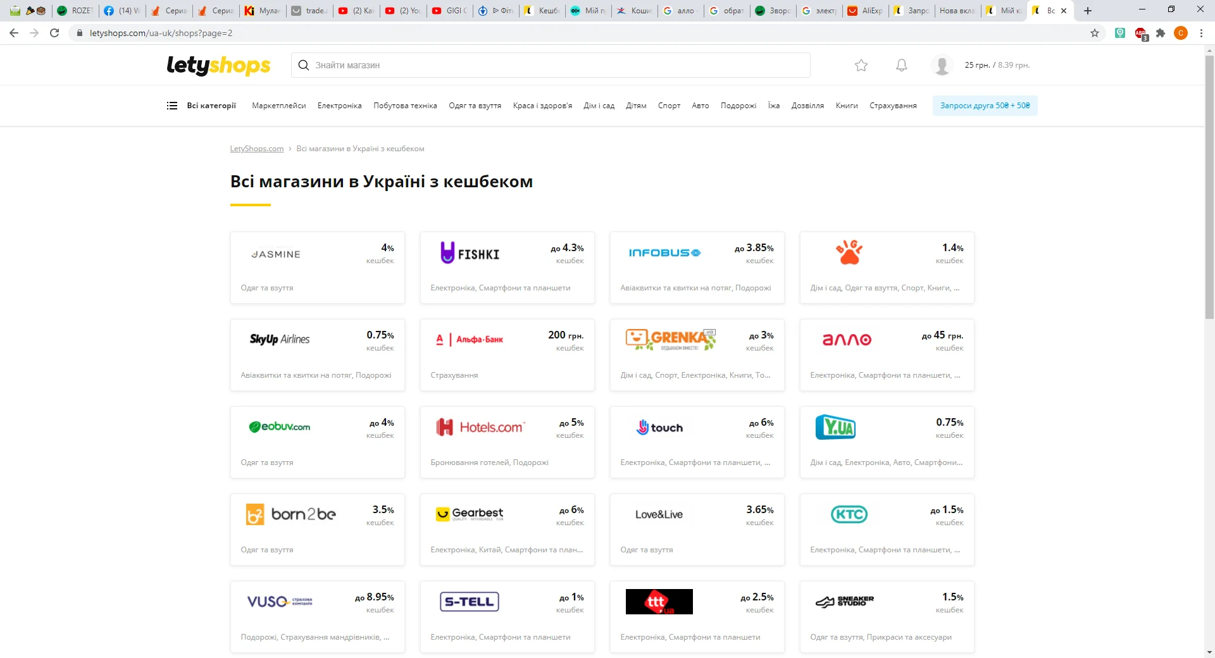Click the green extension icon in toolbar
The height and width of the screenshot is (658, 1215).
click(1120, 33)
